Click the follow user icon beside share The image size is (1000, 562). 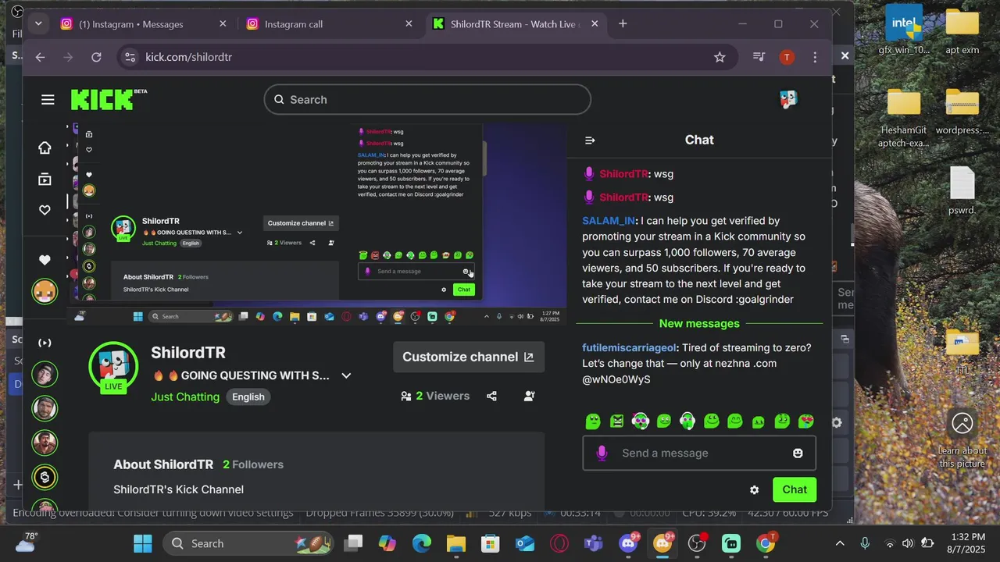tap(529, 397)
